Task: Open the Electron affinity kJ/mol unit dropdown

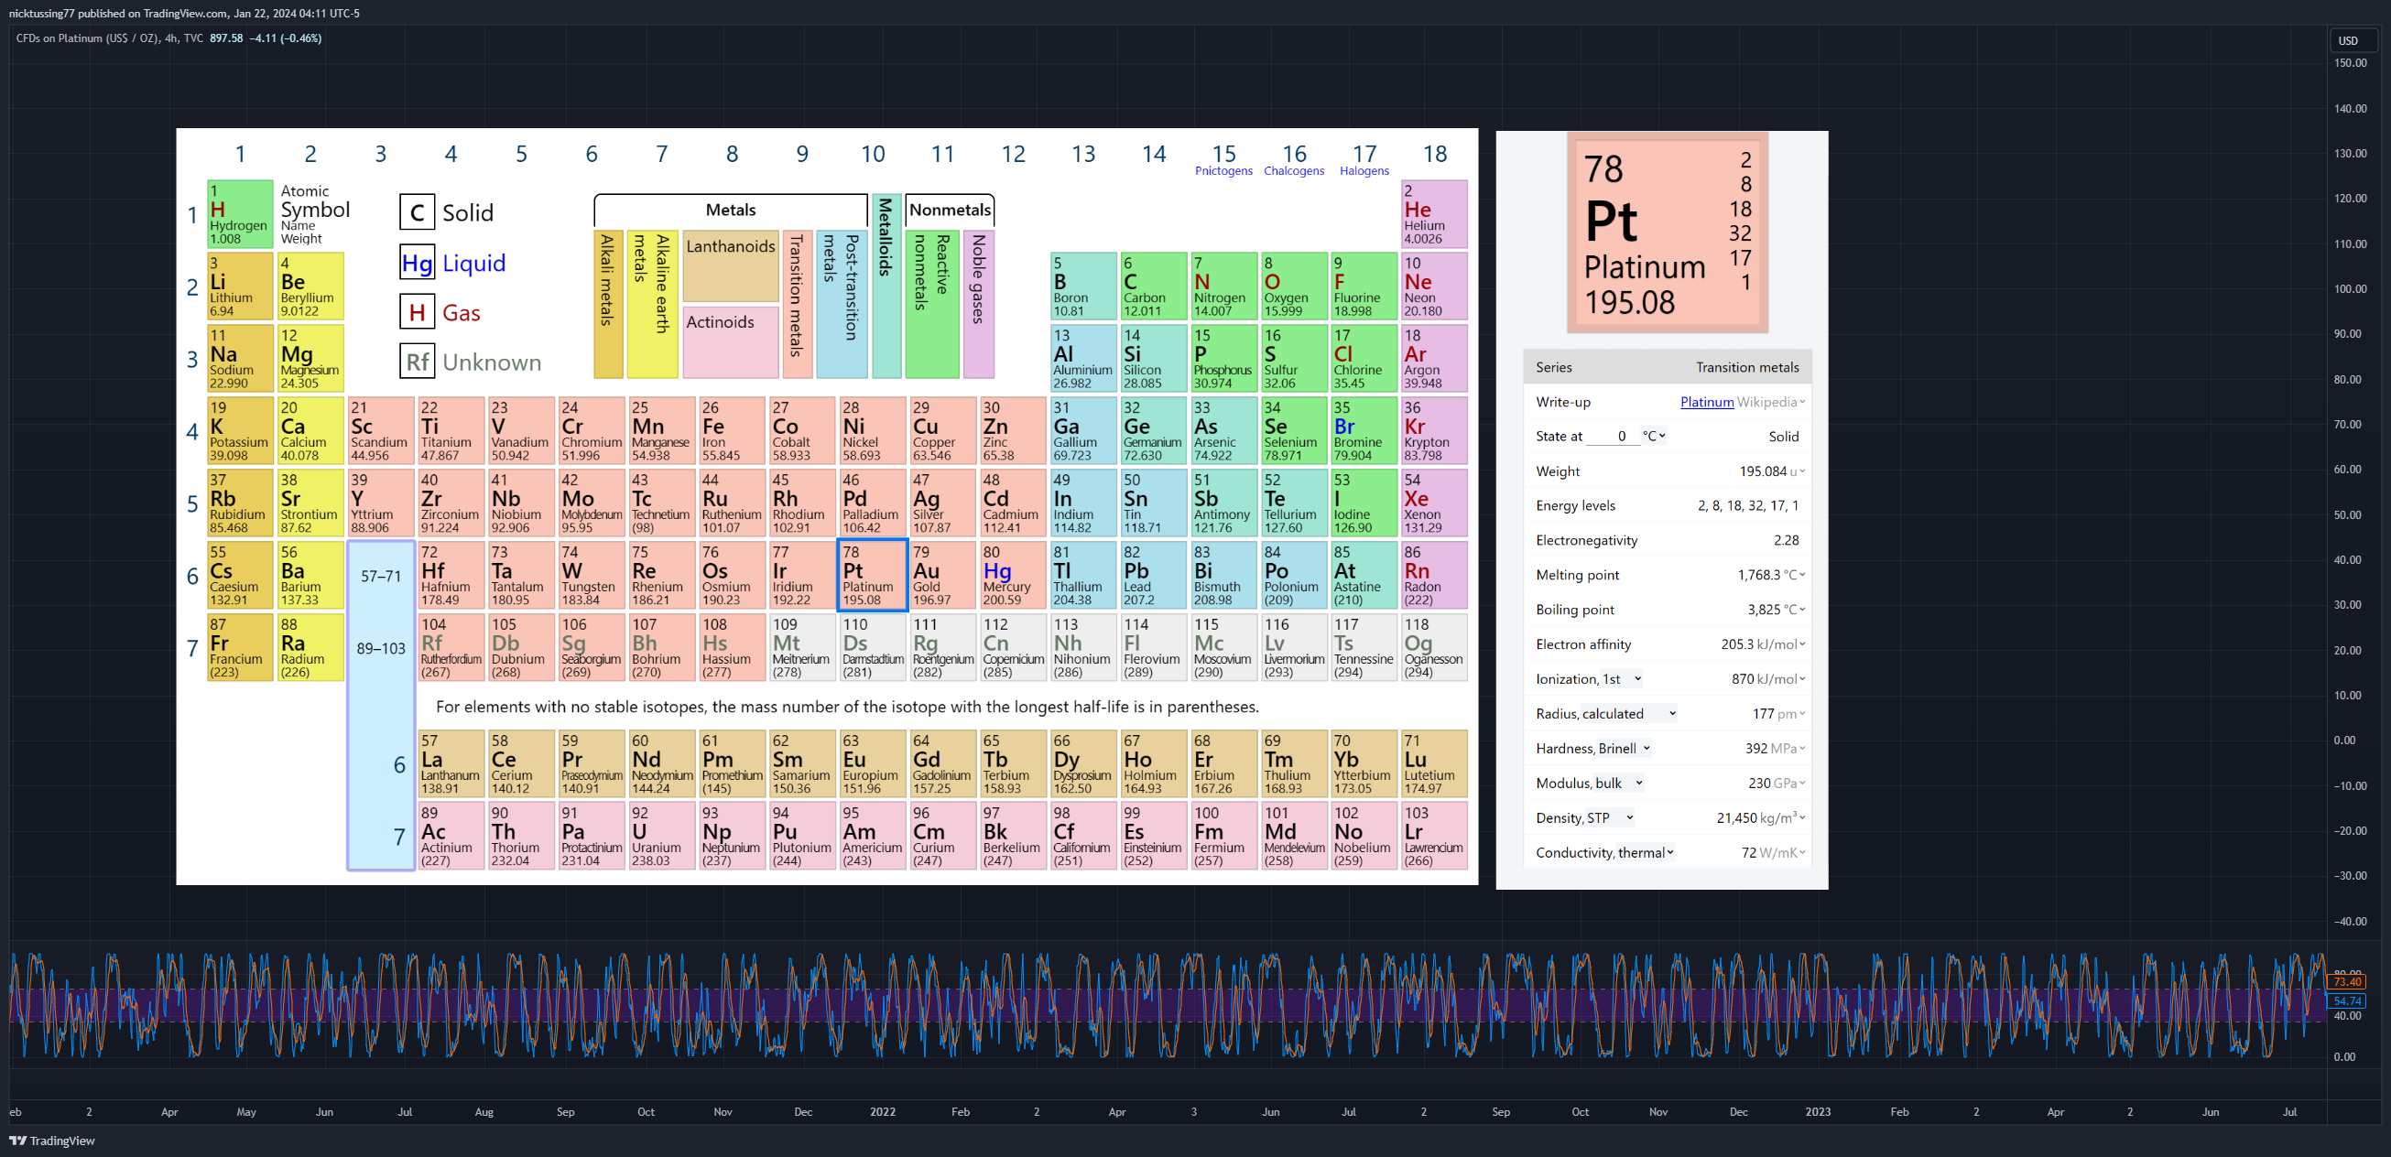Action: point(1781,643)
